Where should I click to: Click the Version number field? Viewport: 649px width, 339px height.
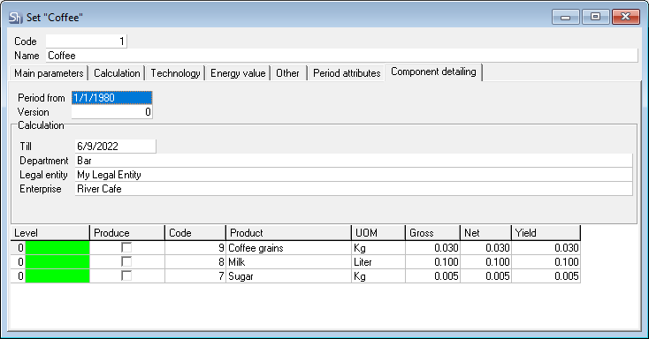point(111,112)
